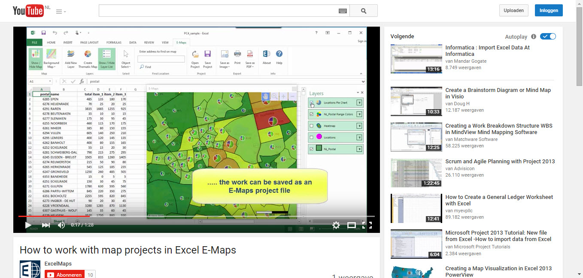The height and width of the screenshot is (278, 583).
Task: Expand the Heatmap layer options
Action: 359,126
